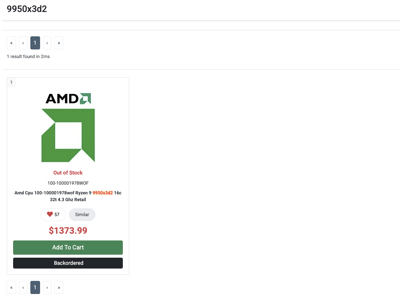Viewport: 400px width, 300px height.
Task: Click previous page arrow in top pagination
Action: pyautogui.click(x=23, y=43)
